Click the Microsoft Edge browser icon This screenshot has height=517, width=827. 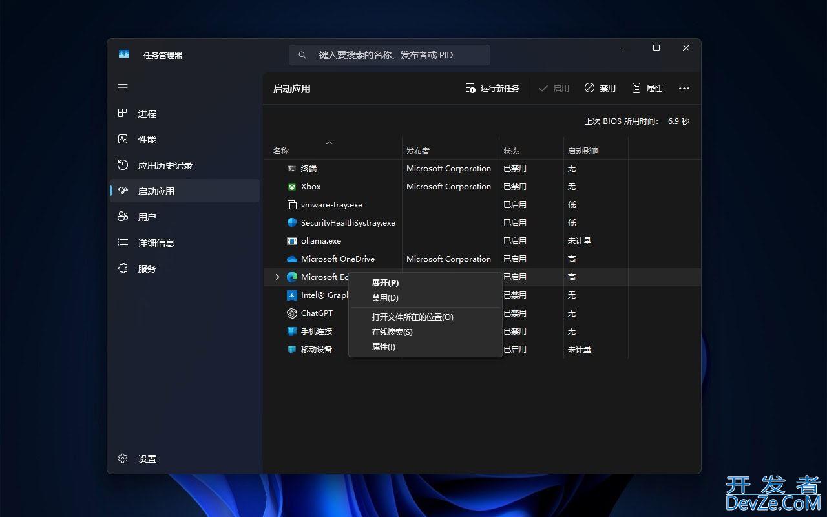292,277
